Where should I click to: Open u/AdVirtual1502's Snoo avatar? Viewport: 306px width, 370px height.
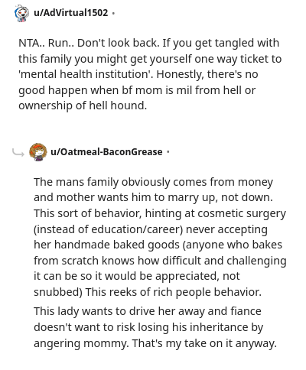tap(21, 13)
